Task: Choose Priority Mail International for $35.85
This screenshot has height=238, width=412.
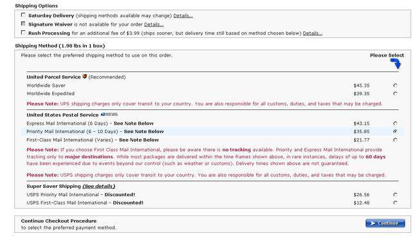Action: click(395, 131)
